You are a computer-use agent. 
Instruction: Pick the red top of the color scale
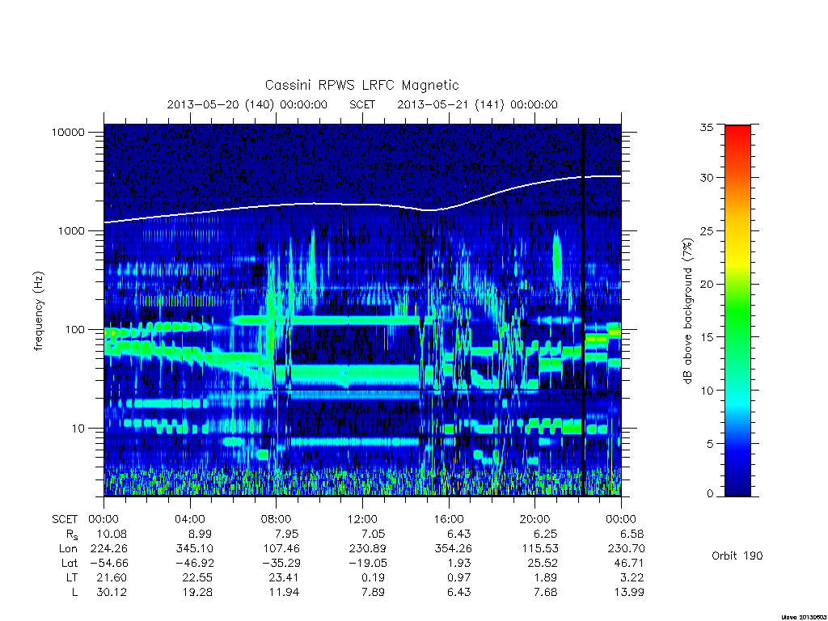click(737, 132)
